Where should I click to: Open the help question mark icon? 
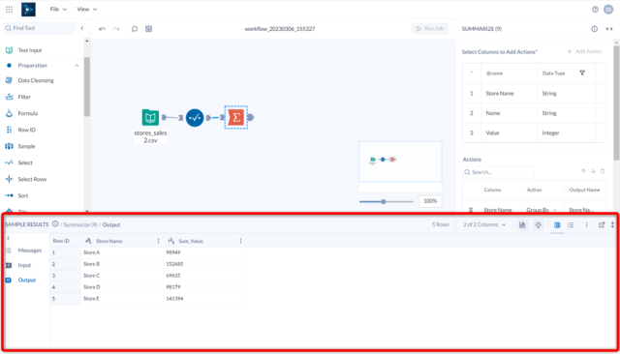point(595,10)
